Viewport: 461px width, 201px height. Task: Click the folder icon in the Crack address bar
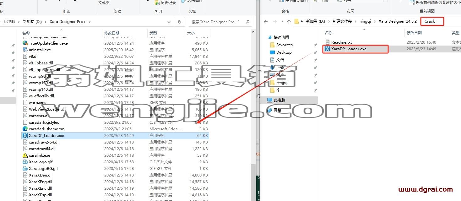coord(297,21)
